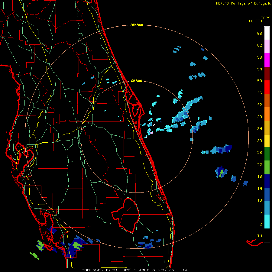This screenshot has width=272, height=272.
Task: Select the dark green legend swatch
Action: tap(267, 154)
